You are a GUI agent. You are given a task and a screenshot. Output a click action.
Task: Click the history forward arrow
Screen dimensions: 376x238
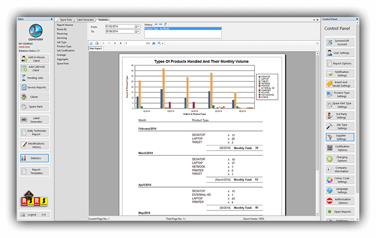[x=160, y=25]
